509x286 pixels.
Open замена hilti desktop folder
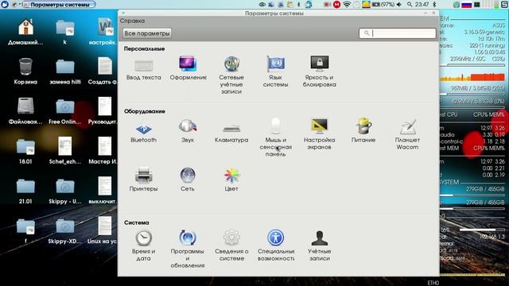pos(65,71)
